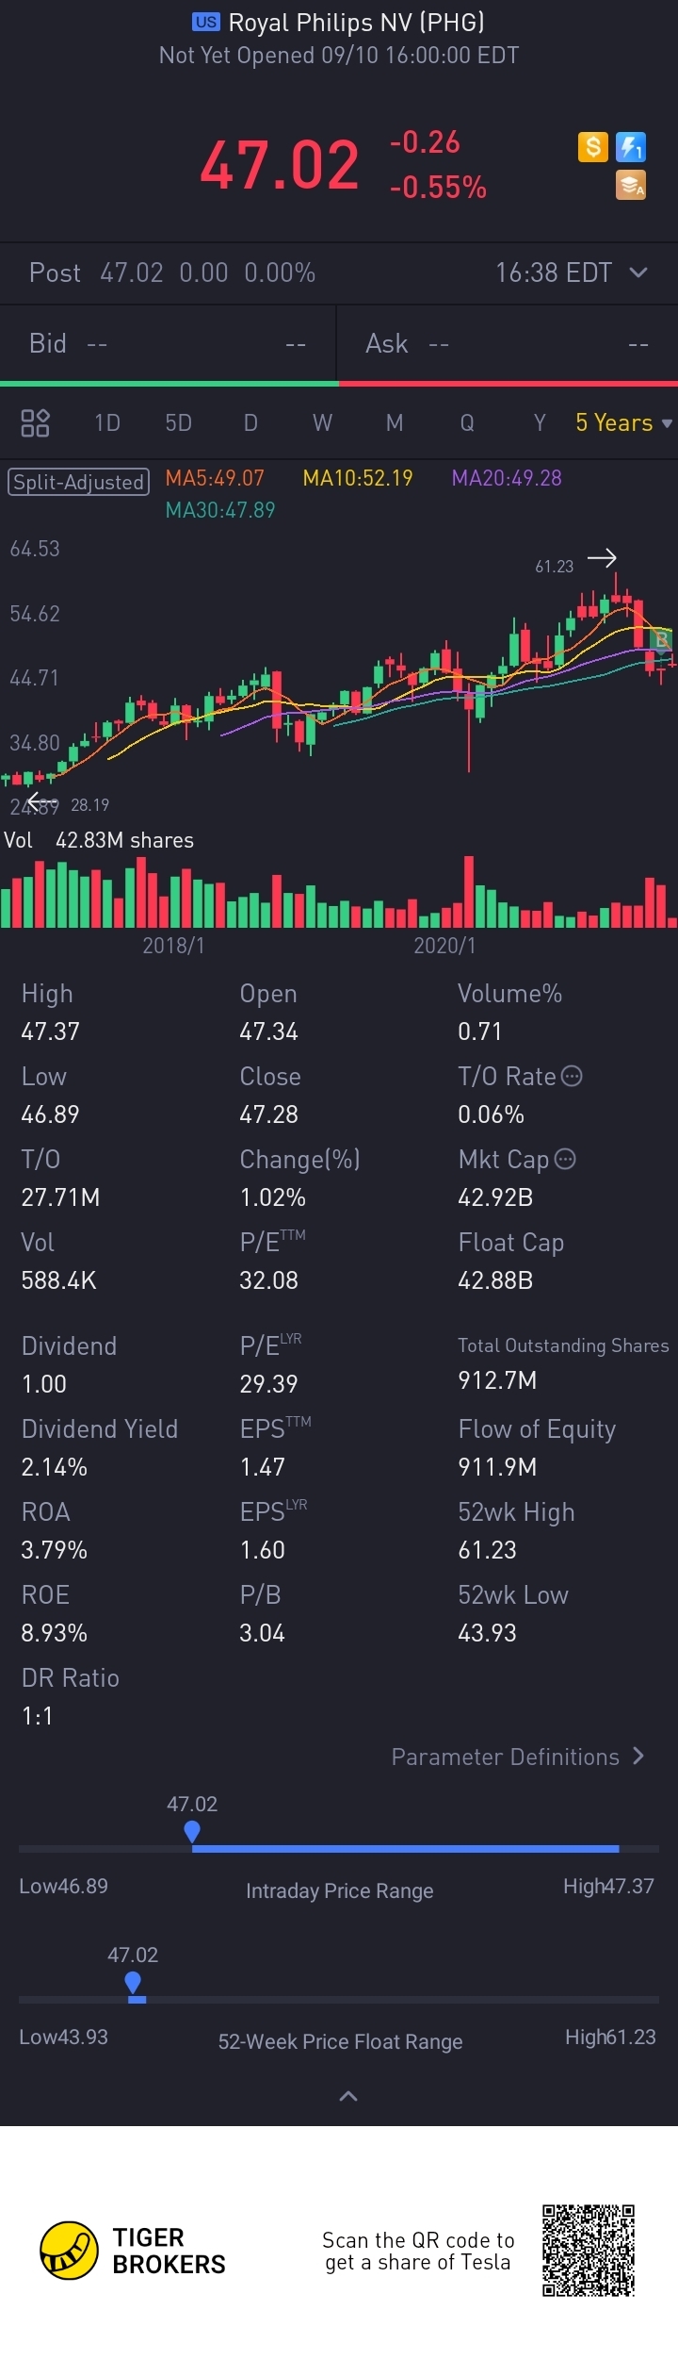Expand the post-market time dropdown chevron
Image resolution: width=678 pixels, height=2376 pixels.
[638, 272]
